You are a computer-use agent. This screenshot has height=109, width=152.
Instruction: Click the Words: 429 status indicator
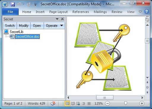pos(37,103)
